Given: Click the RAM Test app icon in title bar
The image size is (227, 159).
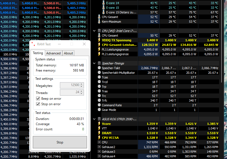Looking at the screenshot, I should coord(33,44).
